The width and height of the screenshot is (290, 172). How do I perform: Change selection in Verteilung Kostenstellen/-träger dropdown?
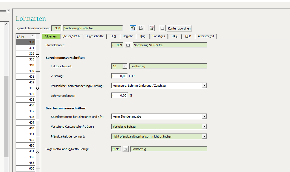pos(204,126)
